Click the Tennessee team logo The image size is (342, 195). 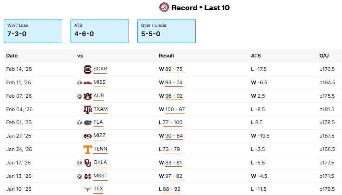pyautogui.click(x=87, y=150)
